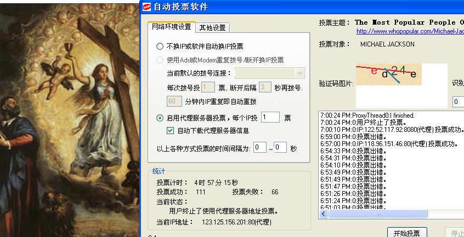Open the 其他设置 tab
464x237 pixels.
coord(212,27)
